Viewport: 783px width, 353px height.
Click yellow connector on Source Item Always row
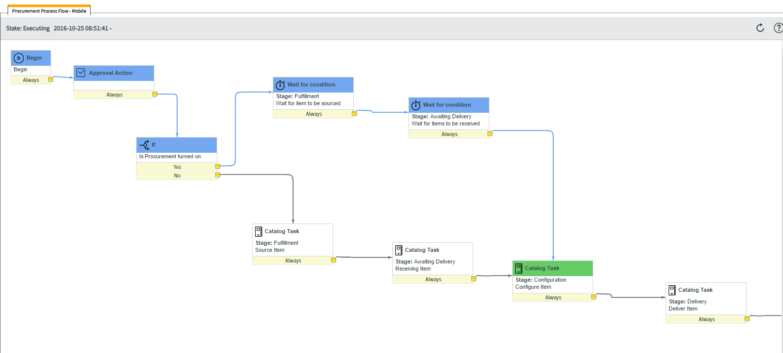pos(334,260)
